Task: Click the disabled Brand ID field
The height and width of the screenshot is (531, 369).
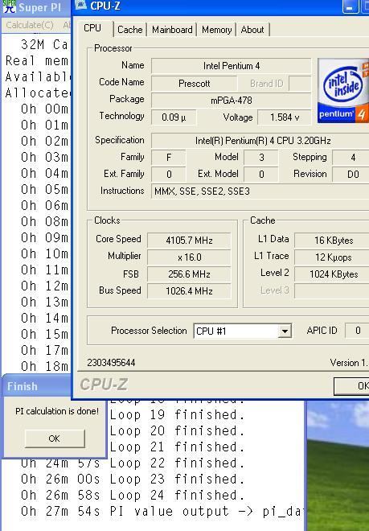Action: coord(300,84)
